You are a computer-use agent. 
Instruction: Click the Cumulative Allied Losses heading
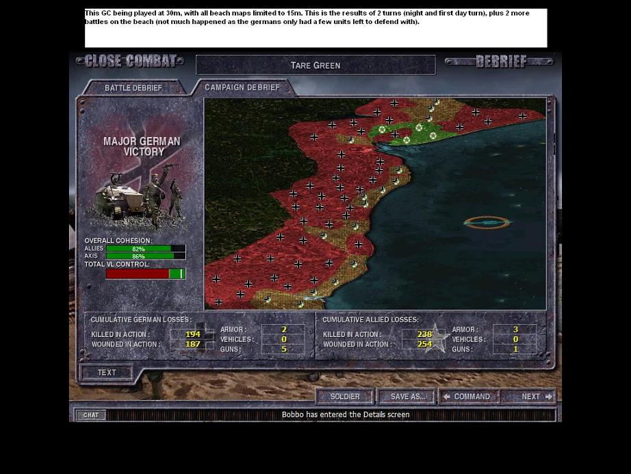[x=370, y=320]
